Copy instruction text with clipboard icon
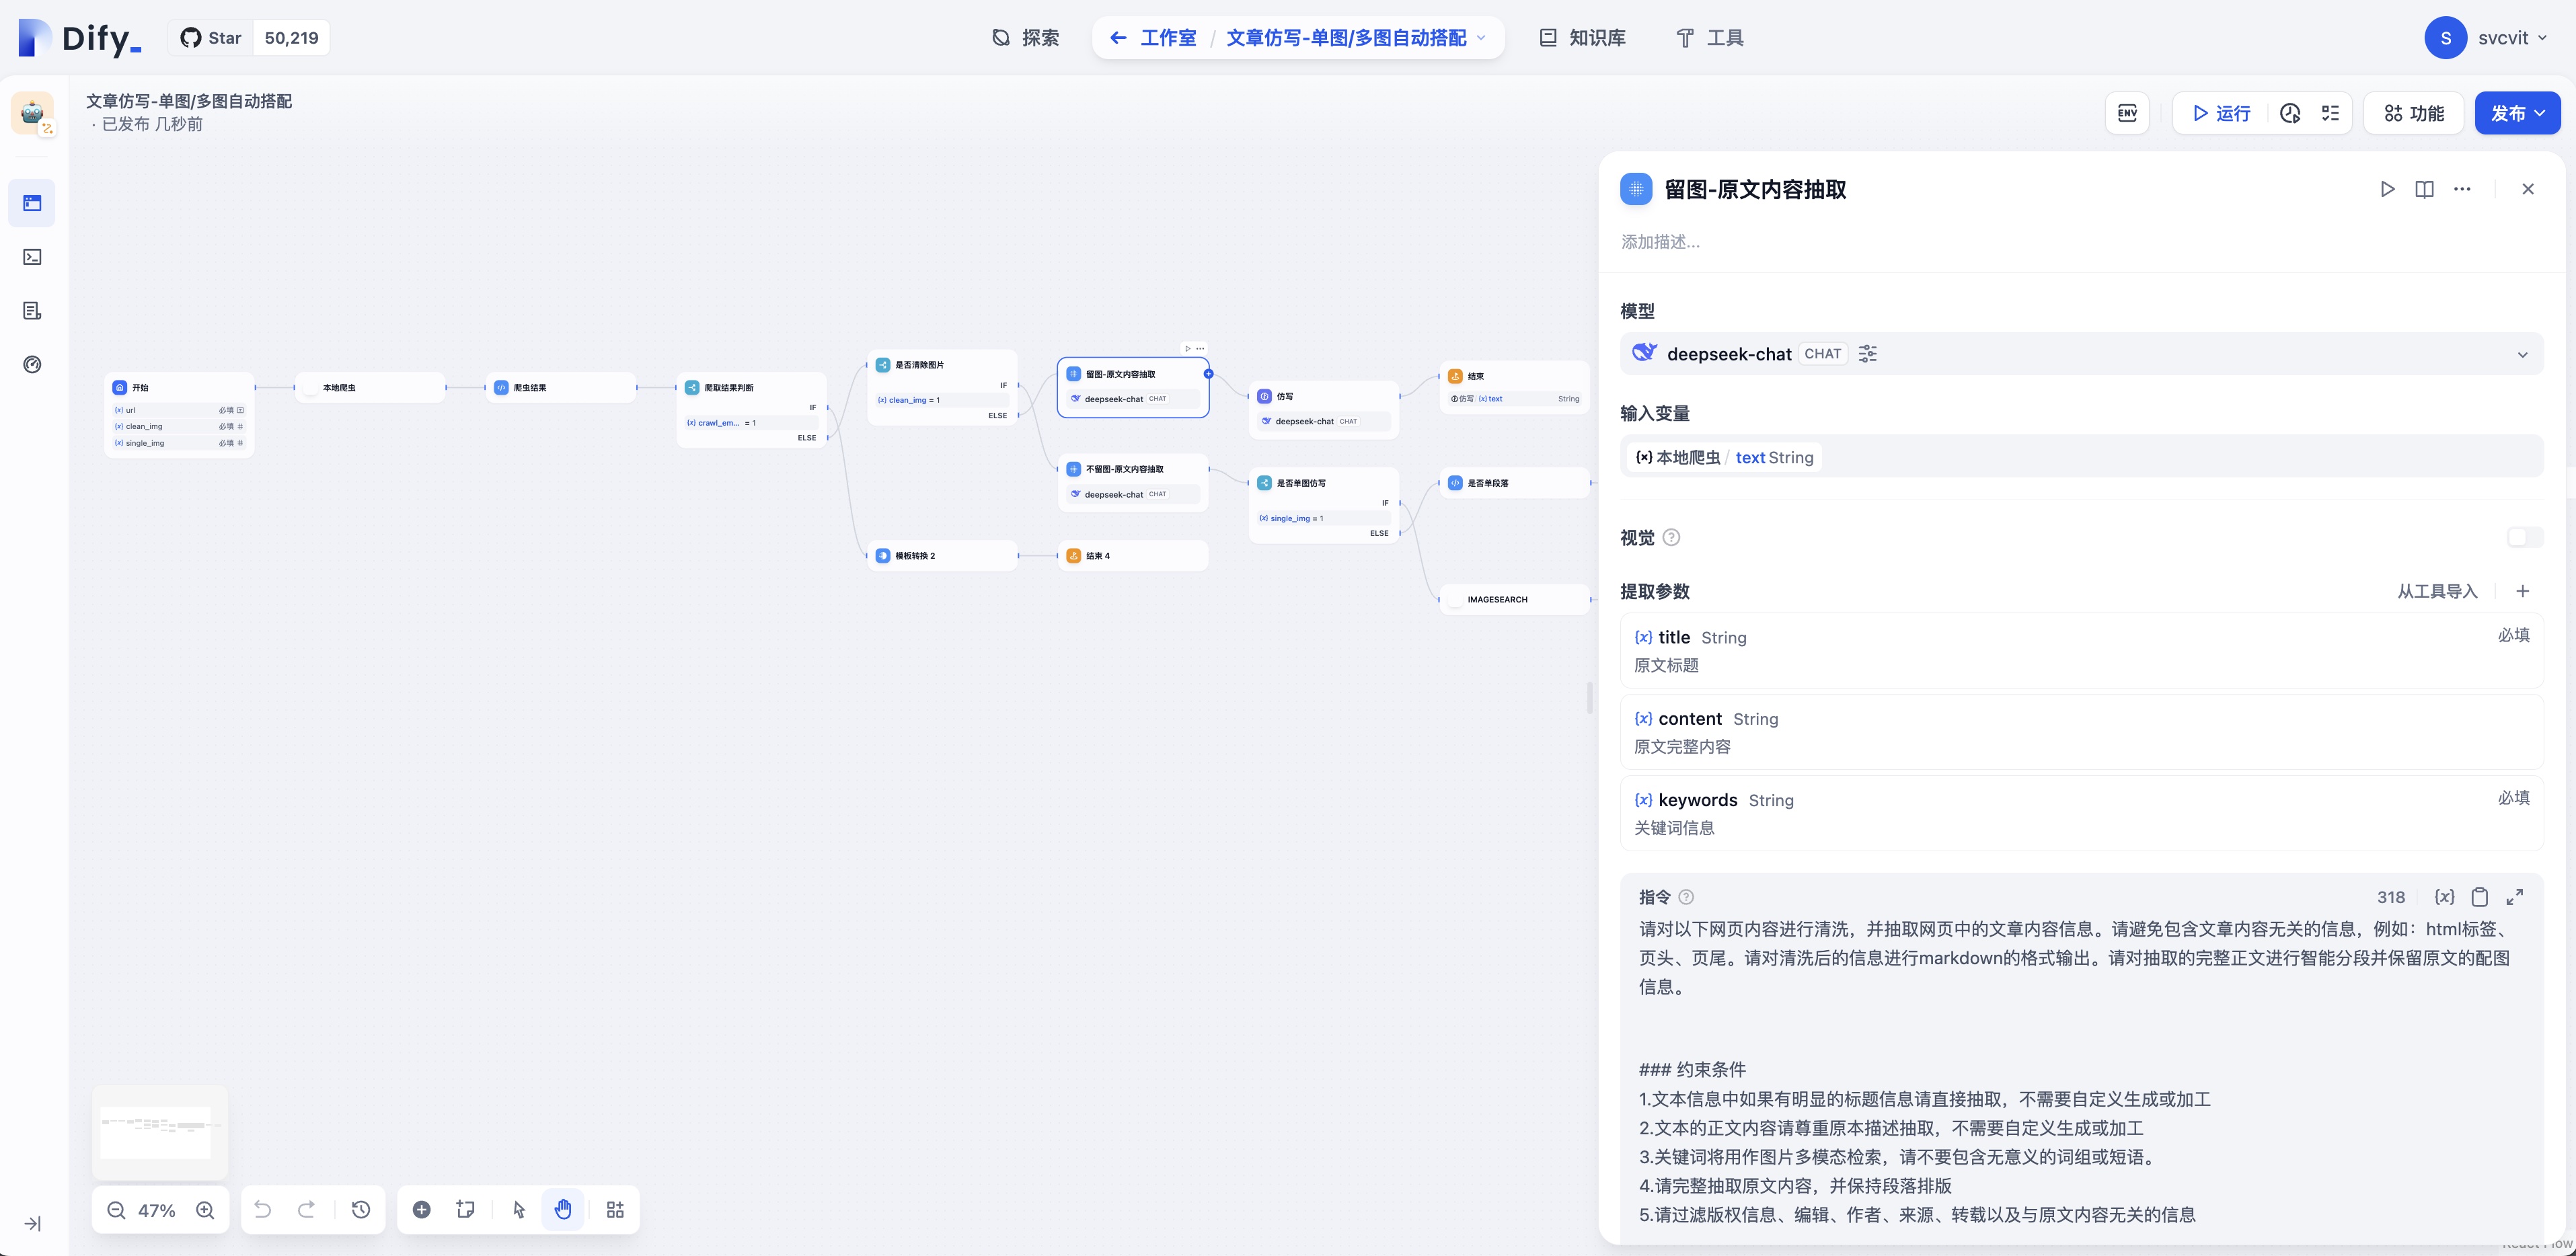2576x1256 pixels. point(2479,897)
